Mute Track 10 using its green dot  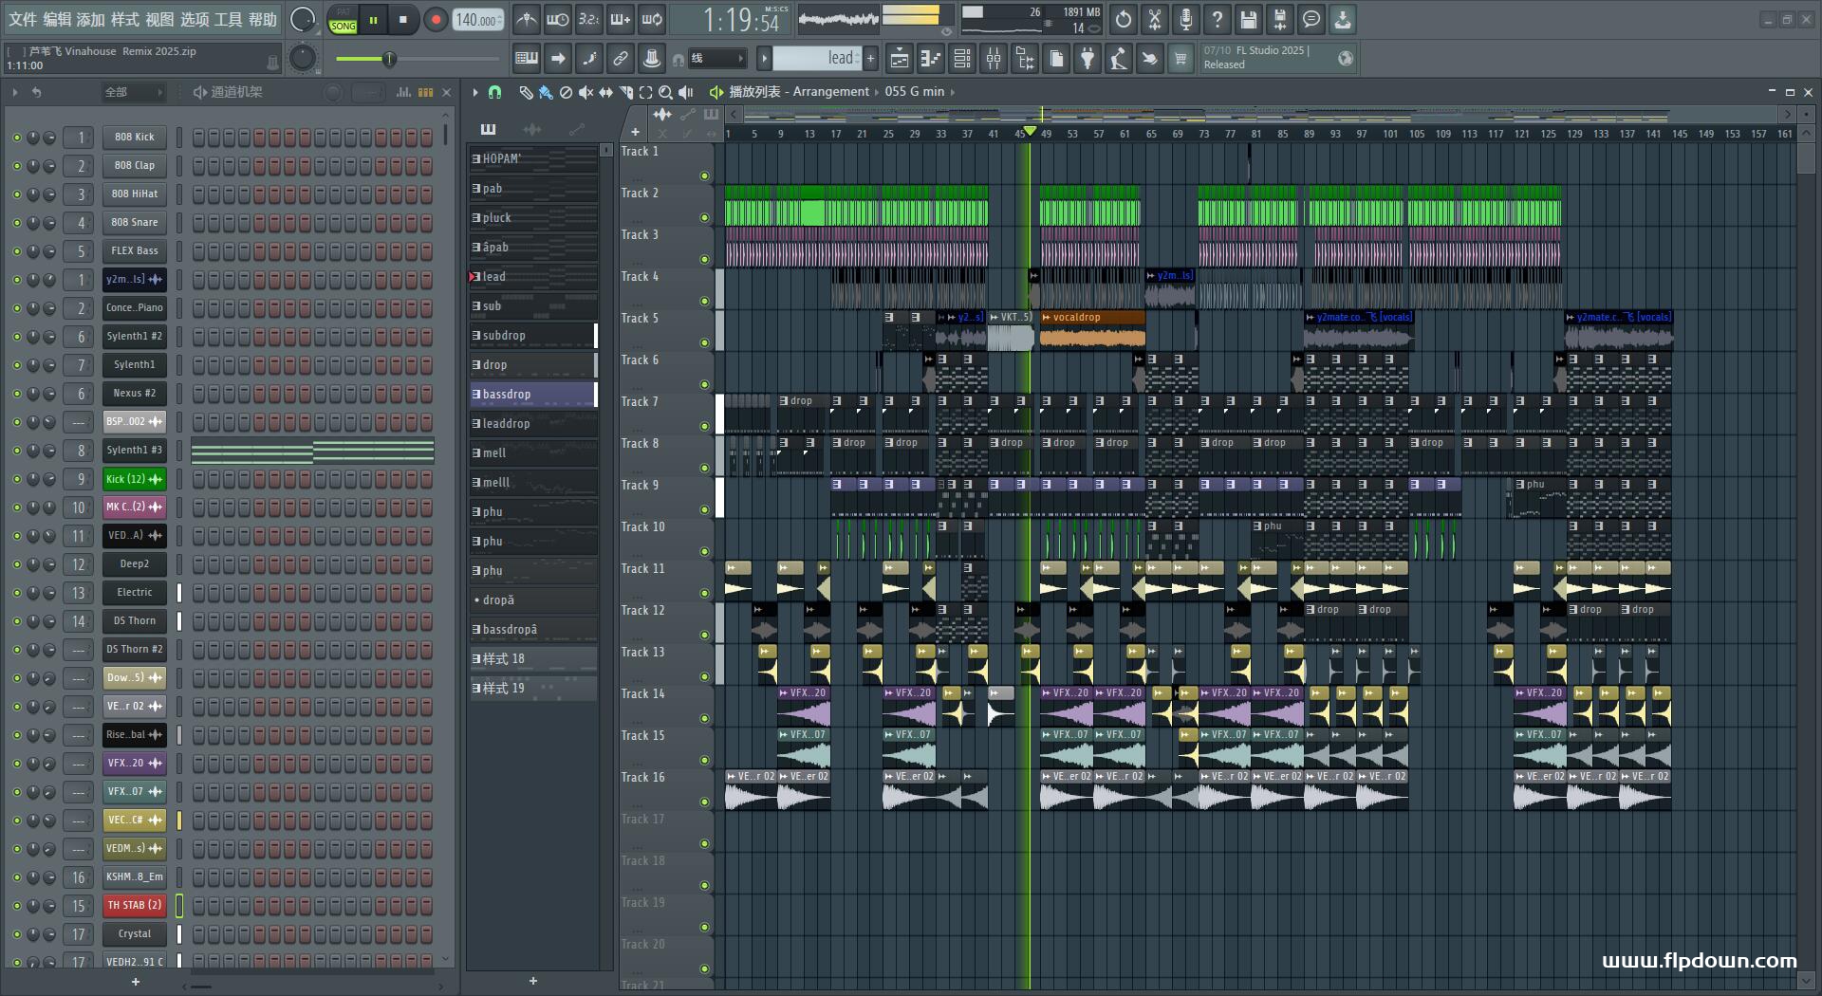pos(704,551)
